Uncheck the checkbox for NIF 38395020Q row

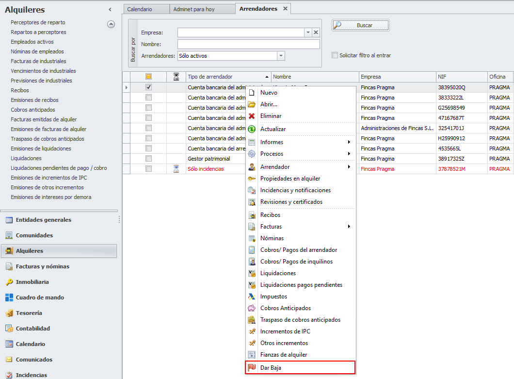click(148, 87)
